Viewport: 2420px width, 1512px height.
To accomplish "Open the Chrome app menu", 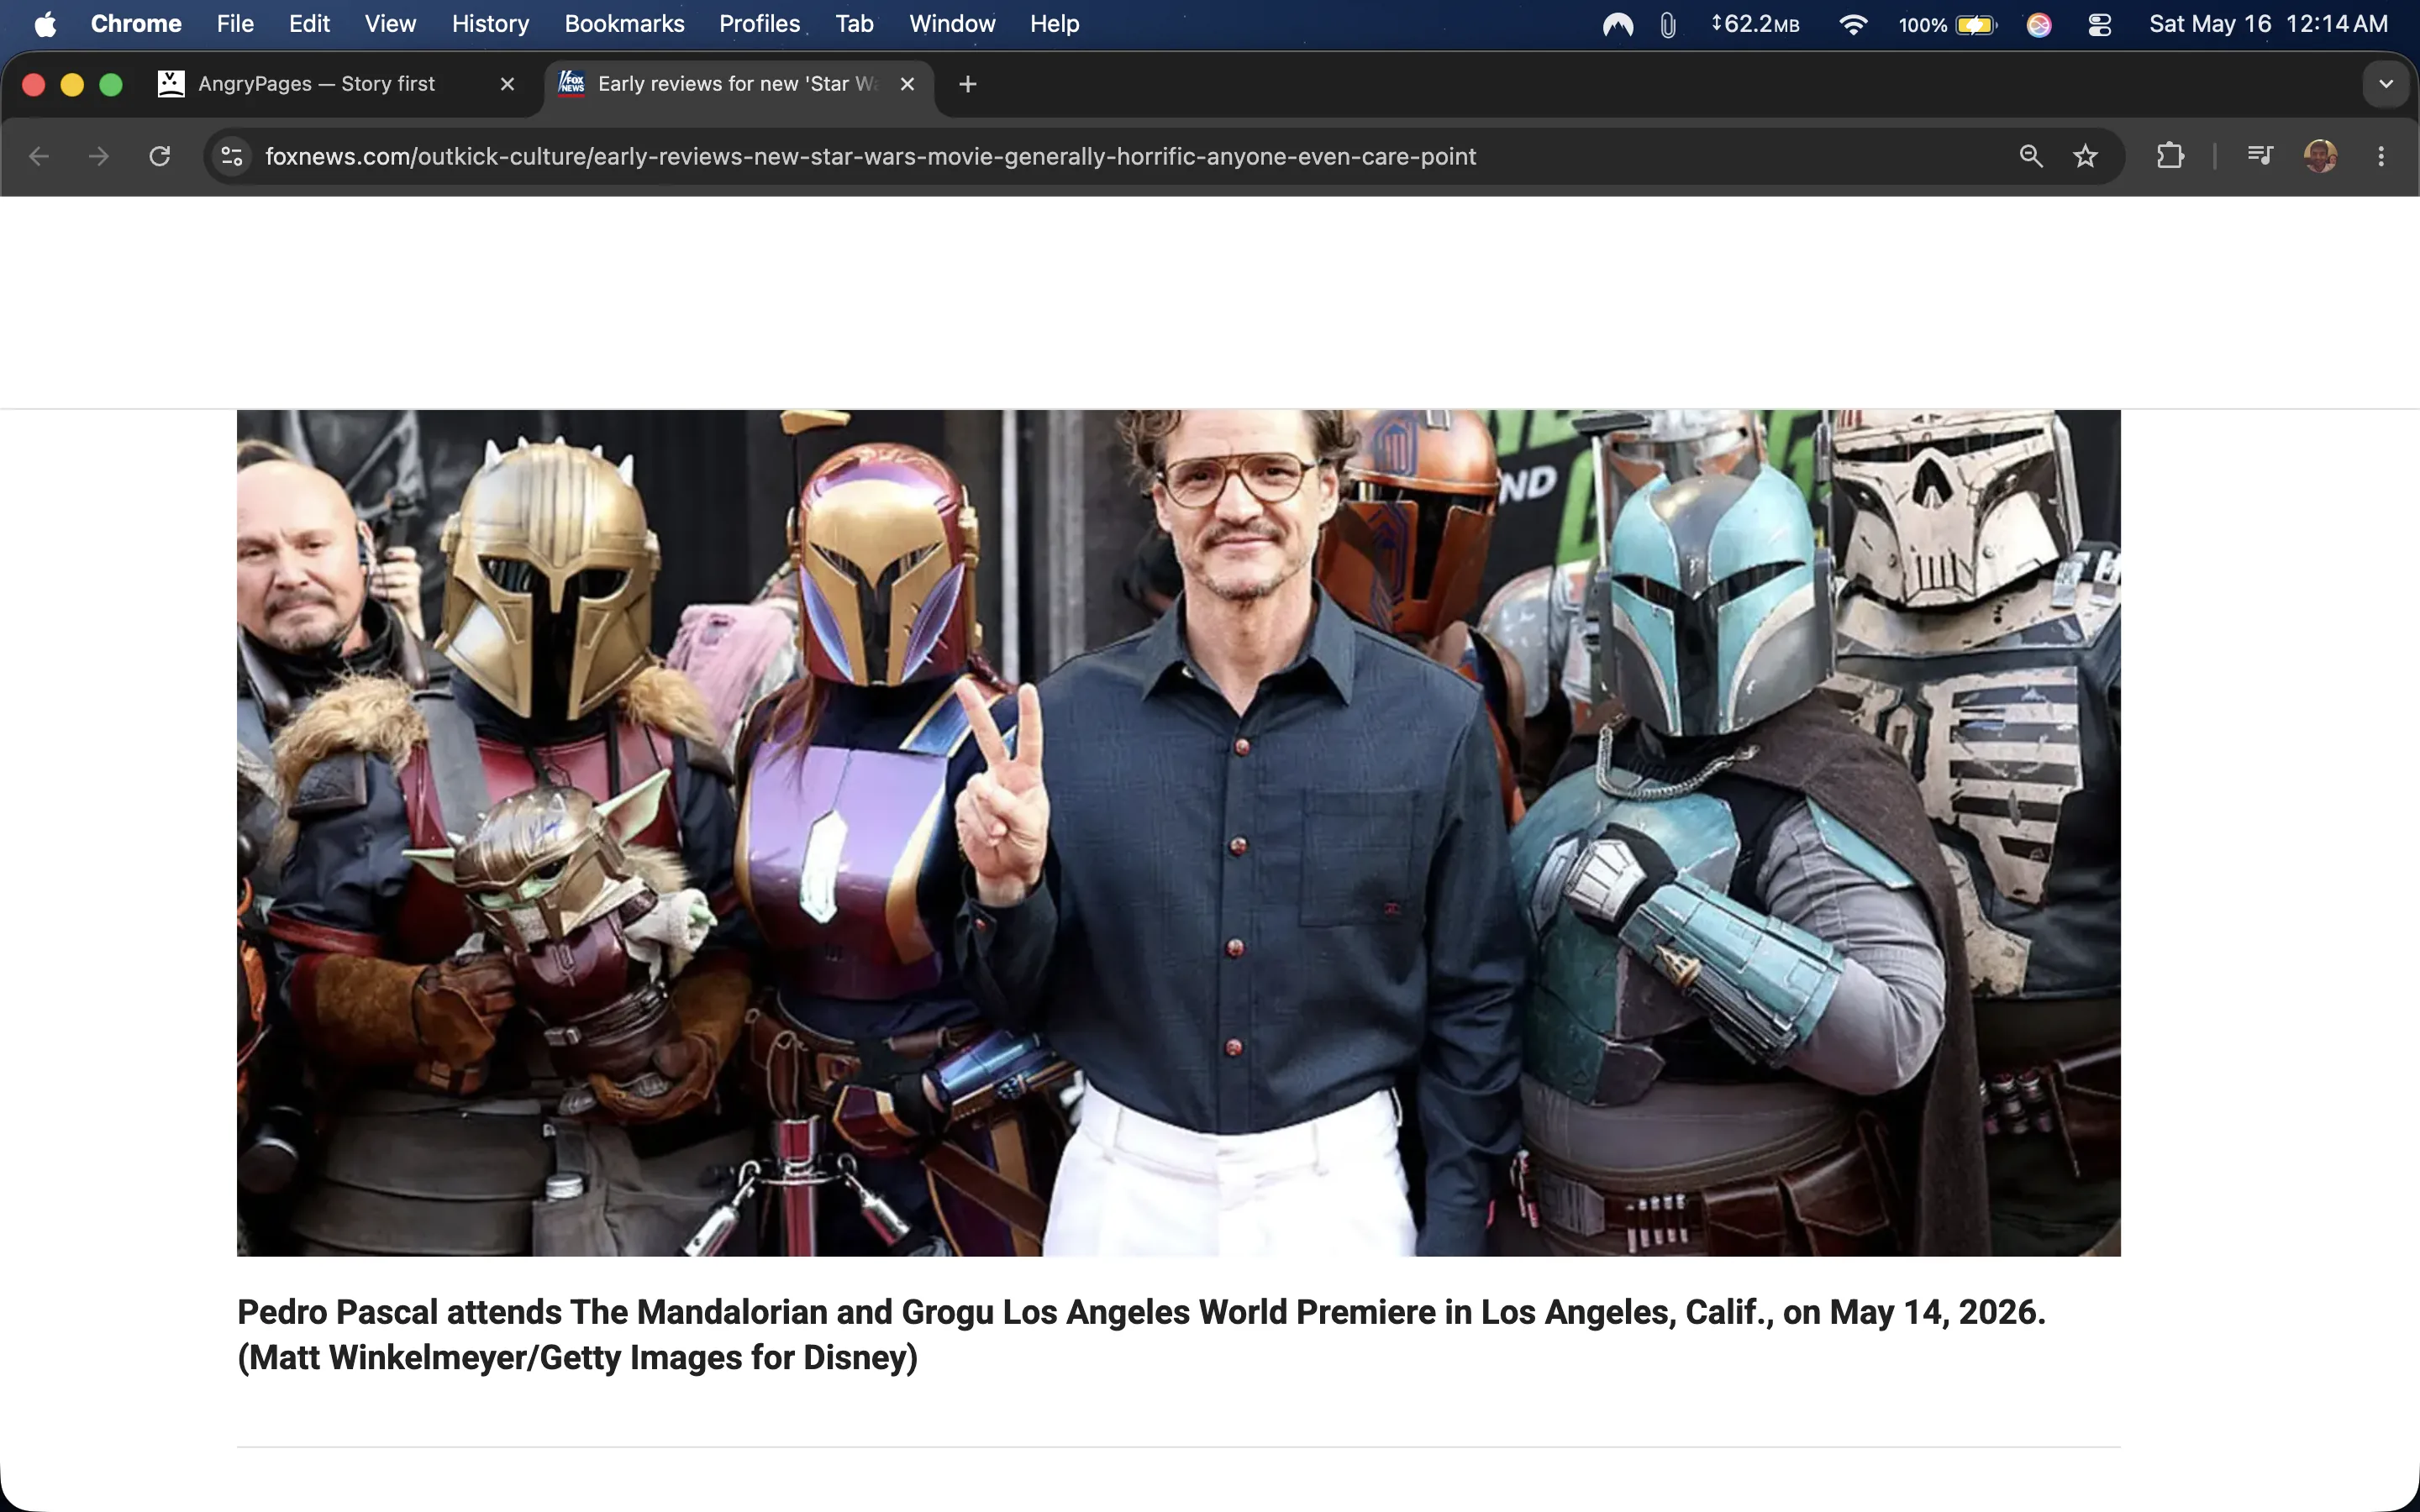I will coord(136,24).
